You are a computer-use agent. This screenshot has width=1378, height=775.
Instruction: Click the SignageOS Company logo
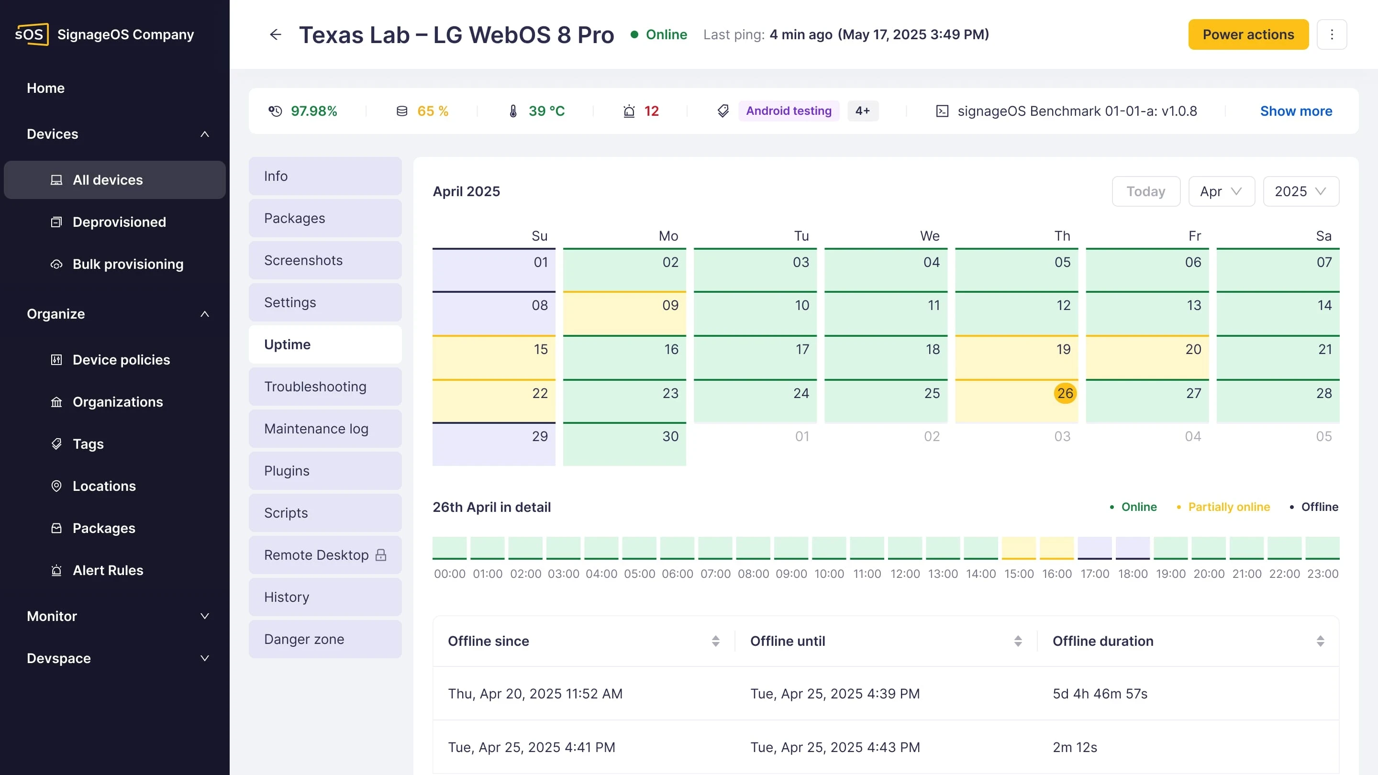(x=32, y=35)
